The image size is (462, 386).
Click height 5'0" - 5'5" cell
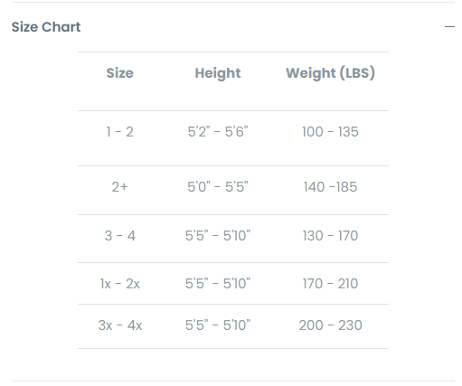tap(218, 187)
